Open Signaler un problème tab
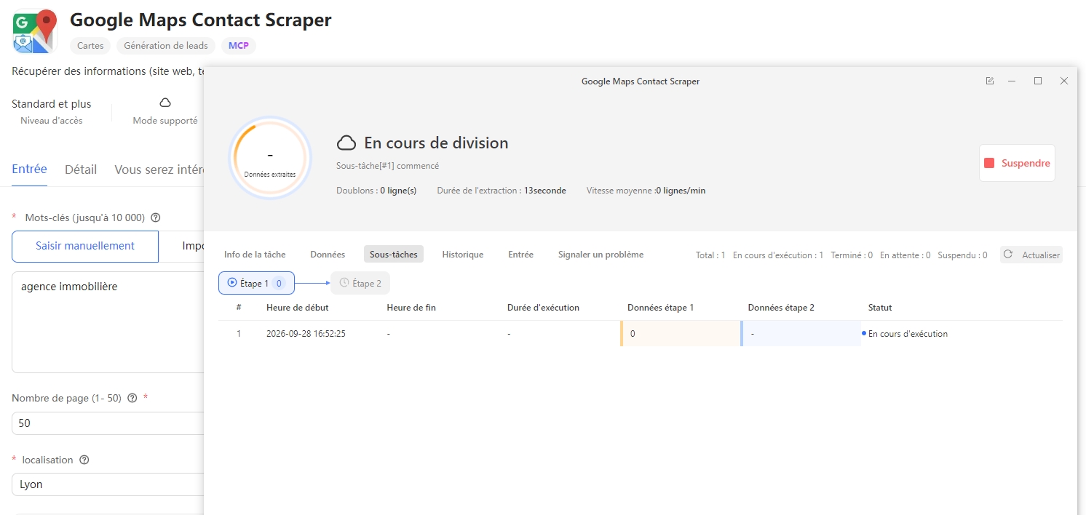1086x515 pixels. (x=601, y=255)
